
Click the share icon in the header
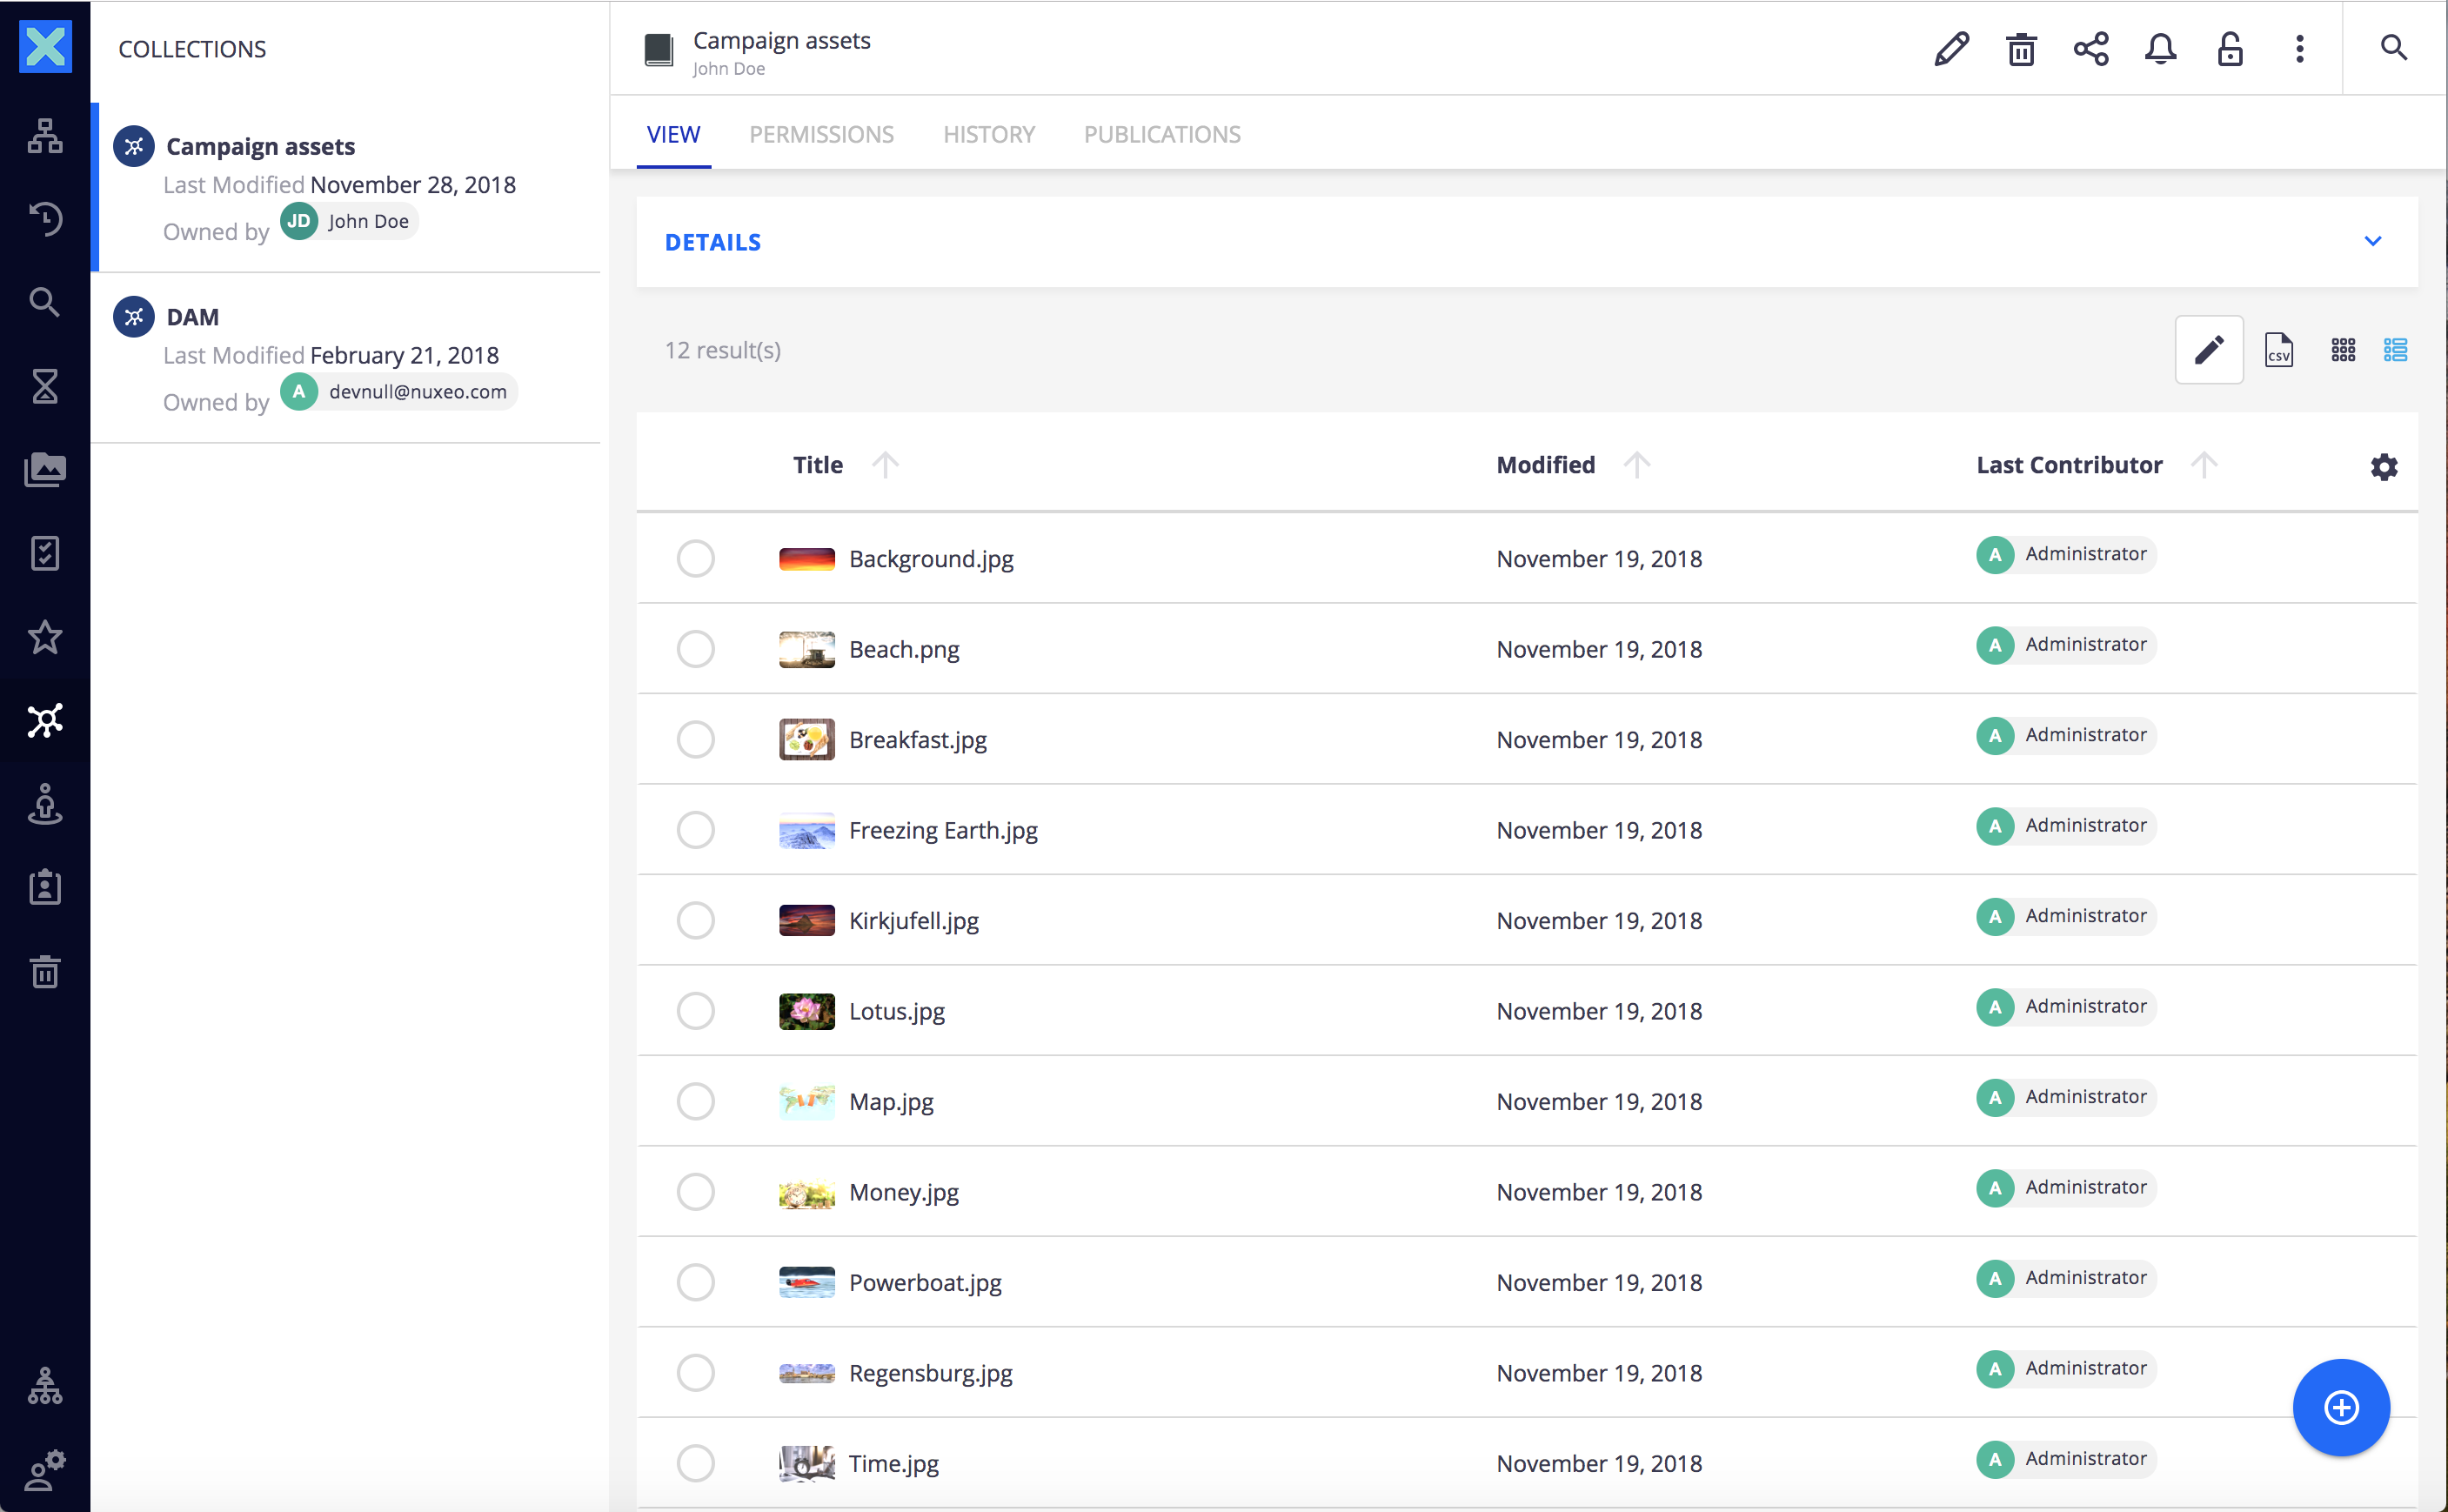(x=2090, y=48)
